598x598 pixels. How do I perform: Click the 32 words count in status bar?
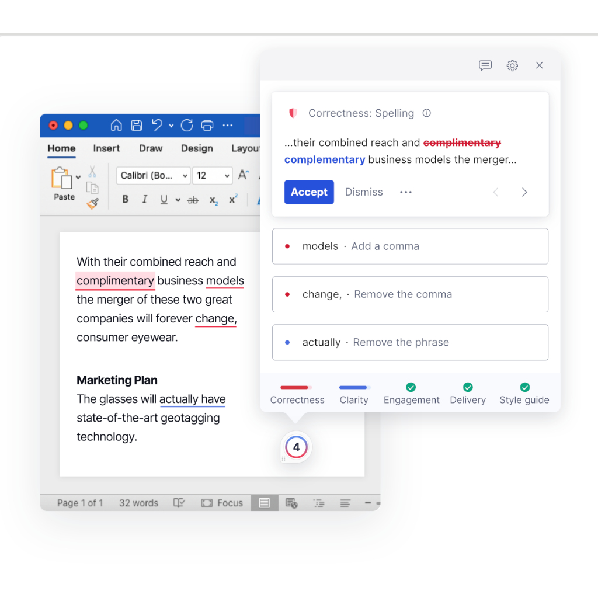point(139,503)
